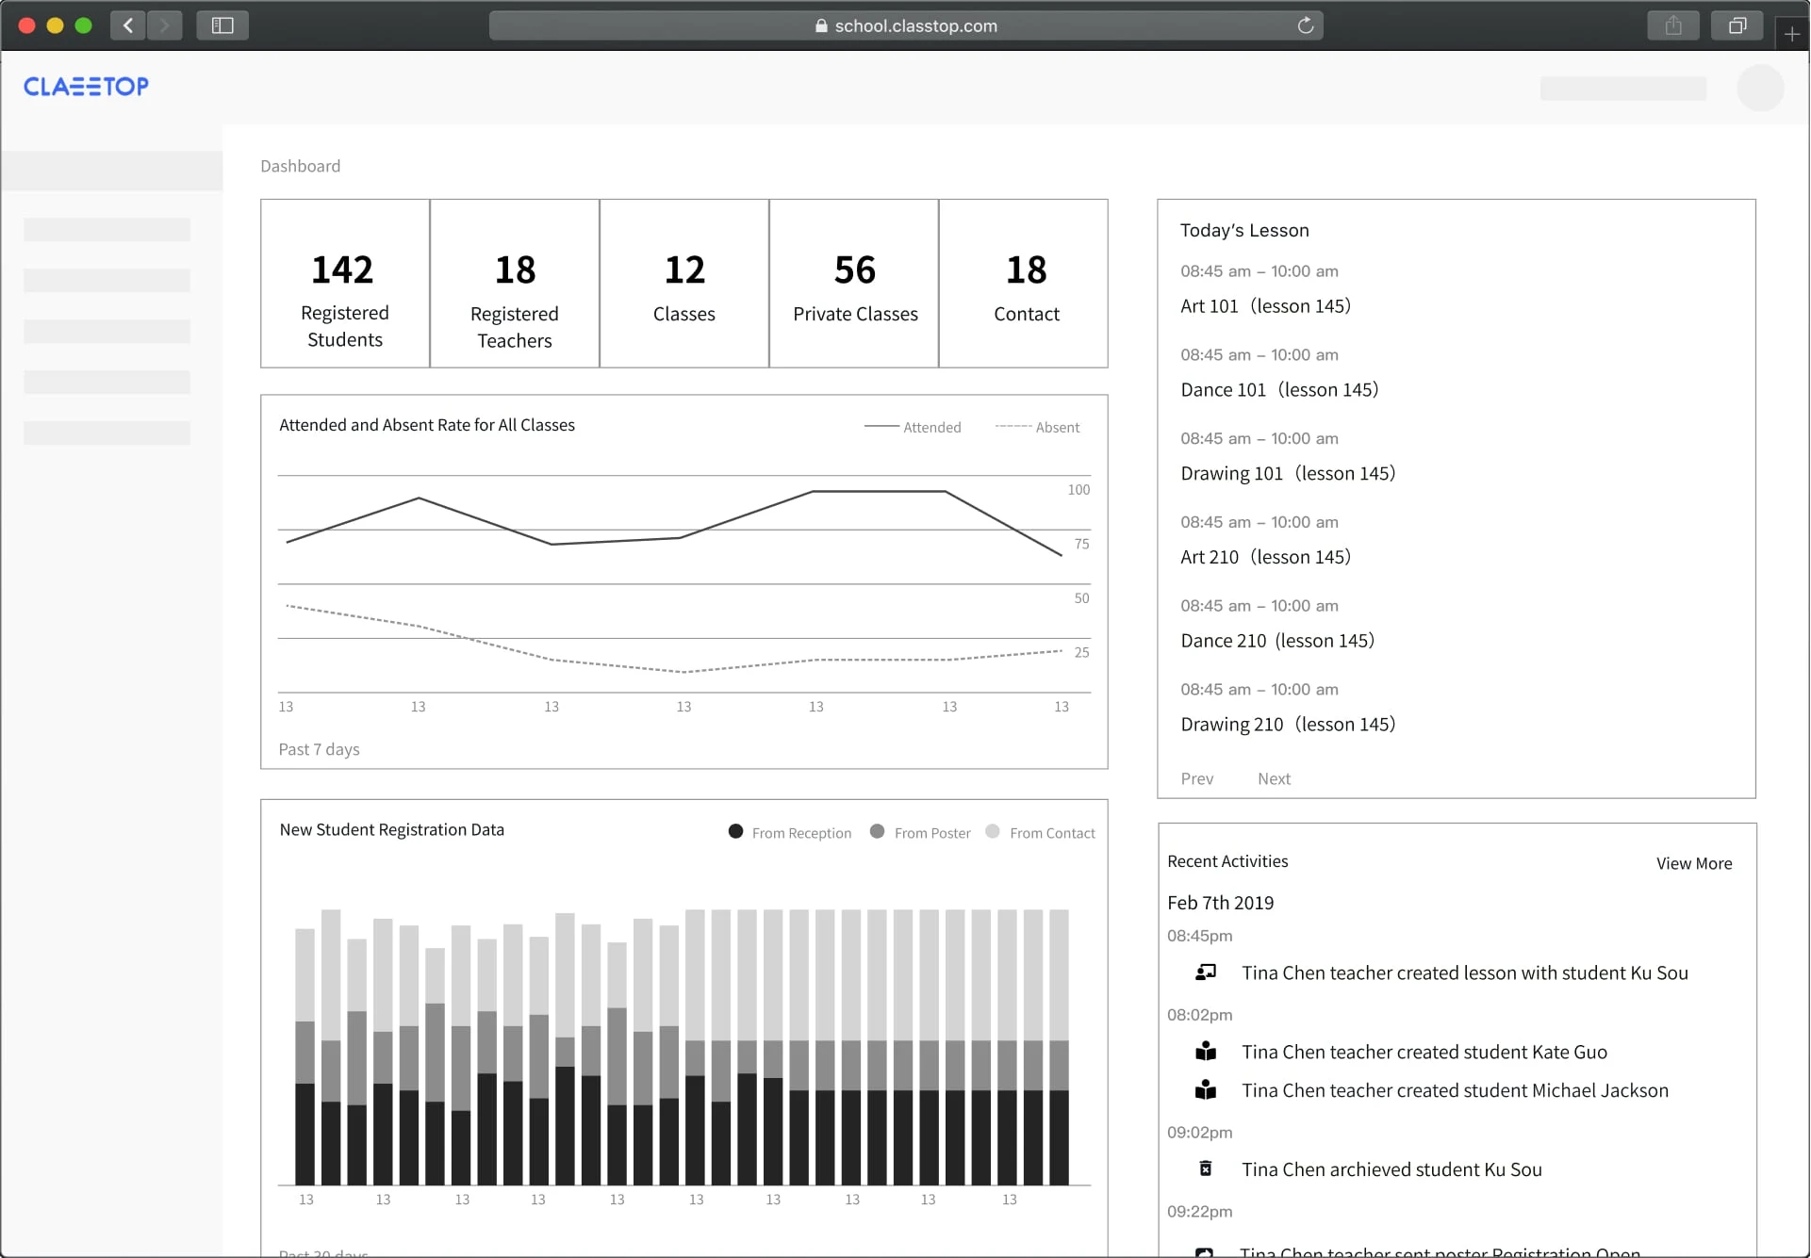Click the created-lesson activity icon
Image resolution: width=1811 pixels, height=1258 pixels.
[x=1205, y=972]
